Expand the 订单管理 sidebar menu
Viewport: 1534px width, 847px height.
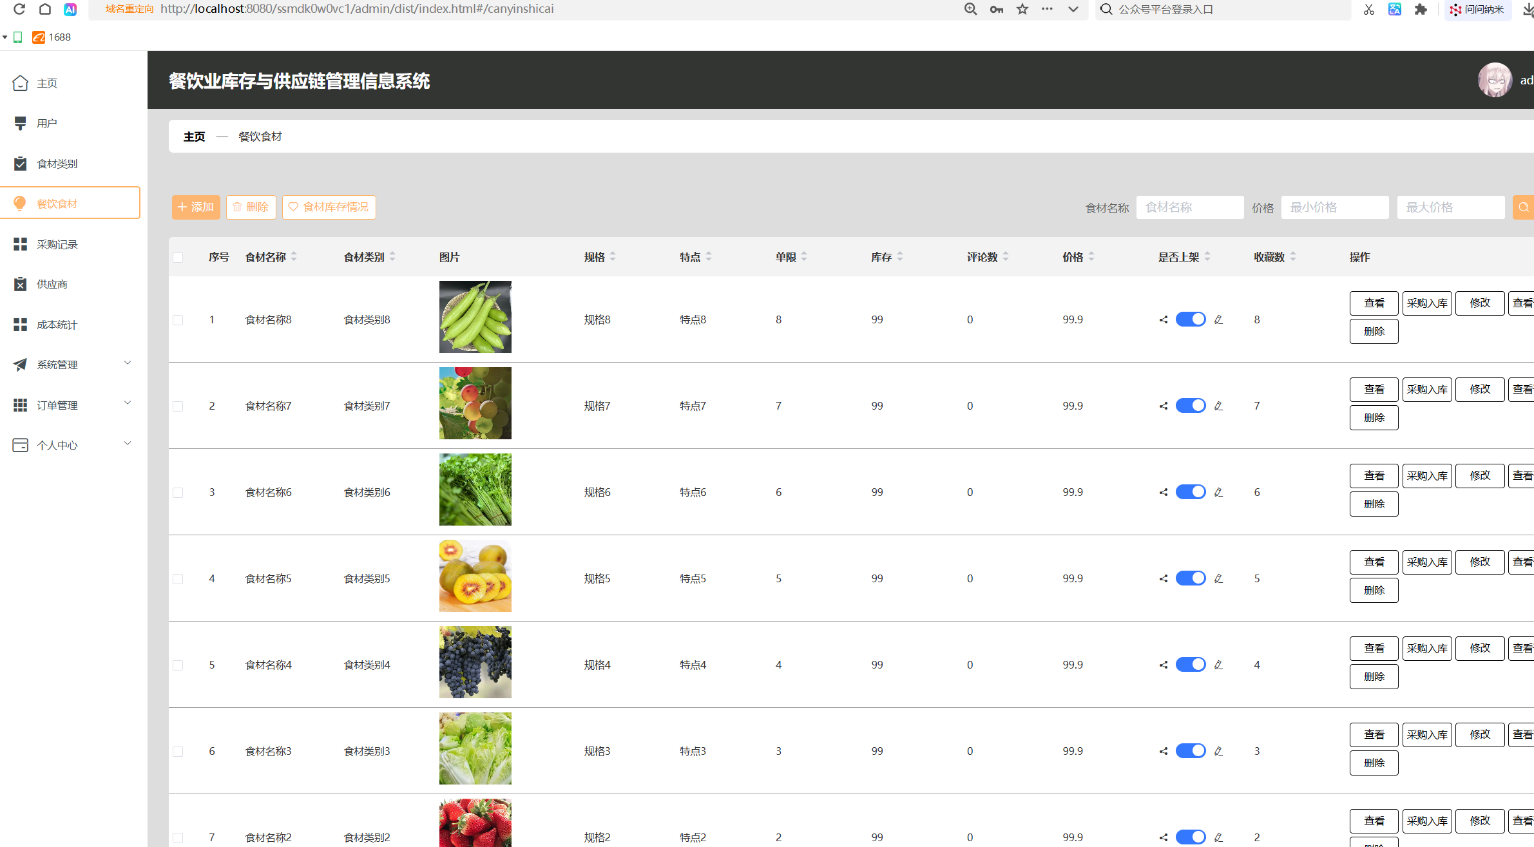70,405
